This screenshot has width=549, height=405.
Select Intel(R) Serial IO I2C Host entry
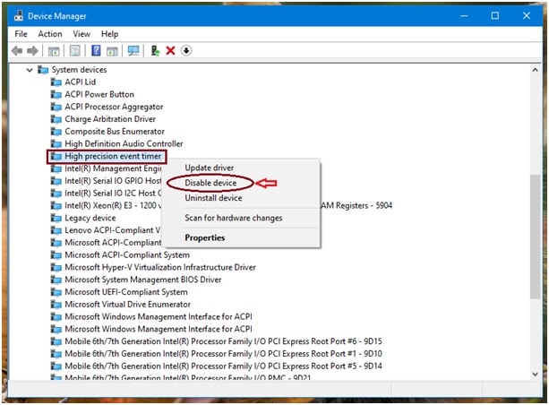113,193
